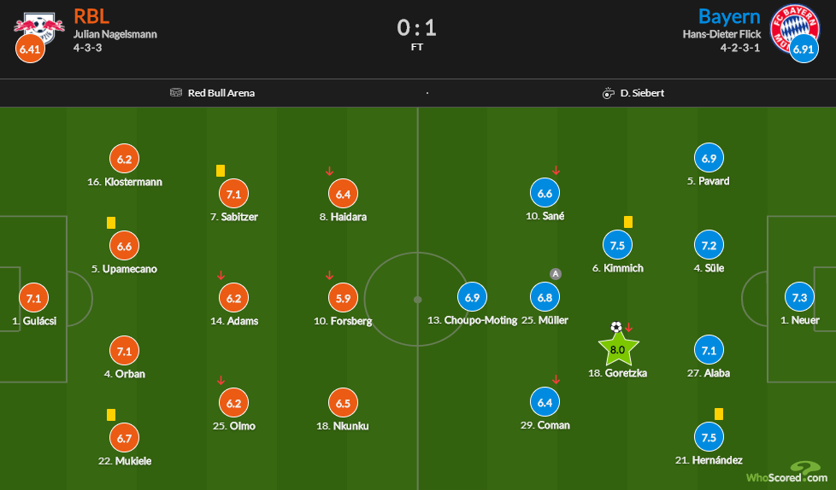836x490 pixels.
Task: Click the assist badge above Müller
Action: [x=556, y=274]
